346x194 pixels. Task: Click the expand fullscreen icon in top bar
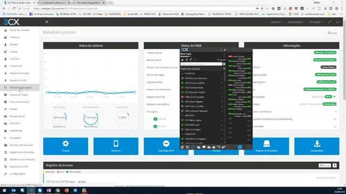click(x=329, y=22)
